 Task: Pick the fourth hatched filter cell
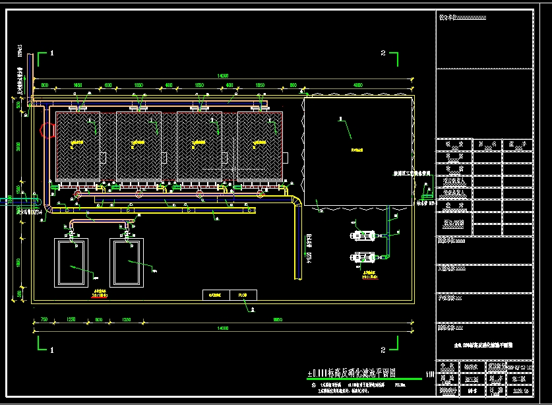(x=260, y=146)
